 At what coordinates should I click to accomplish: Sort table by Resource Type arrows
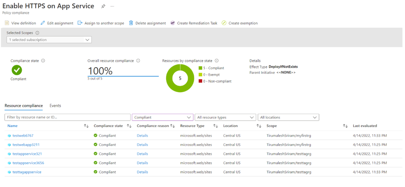pos(215,126)
